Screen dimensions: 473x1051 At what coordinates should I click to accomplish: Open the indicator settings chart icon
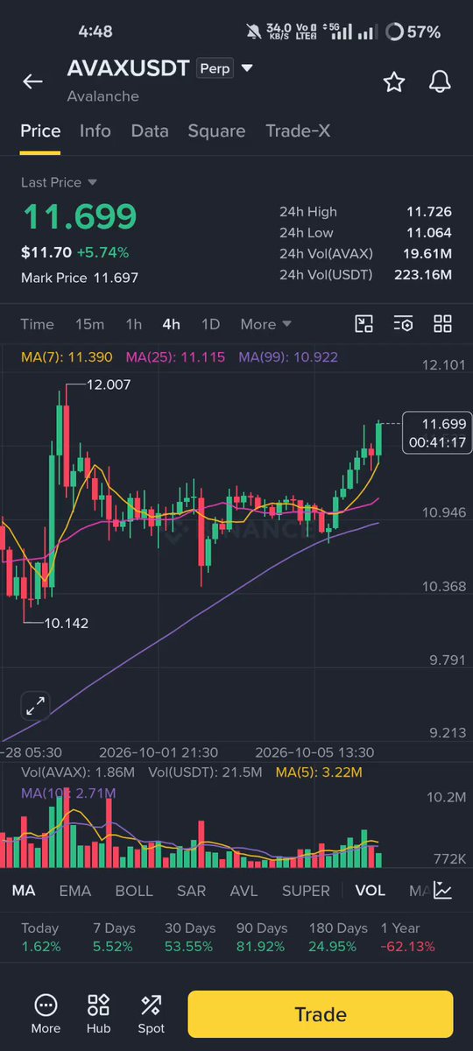(x=443, y=891)
